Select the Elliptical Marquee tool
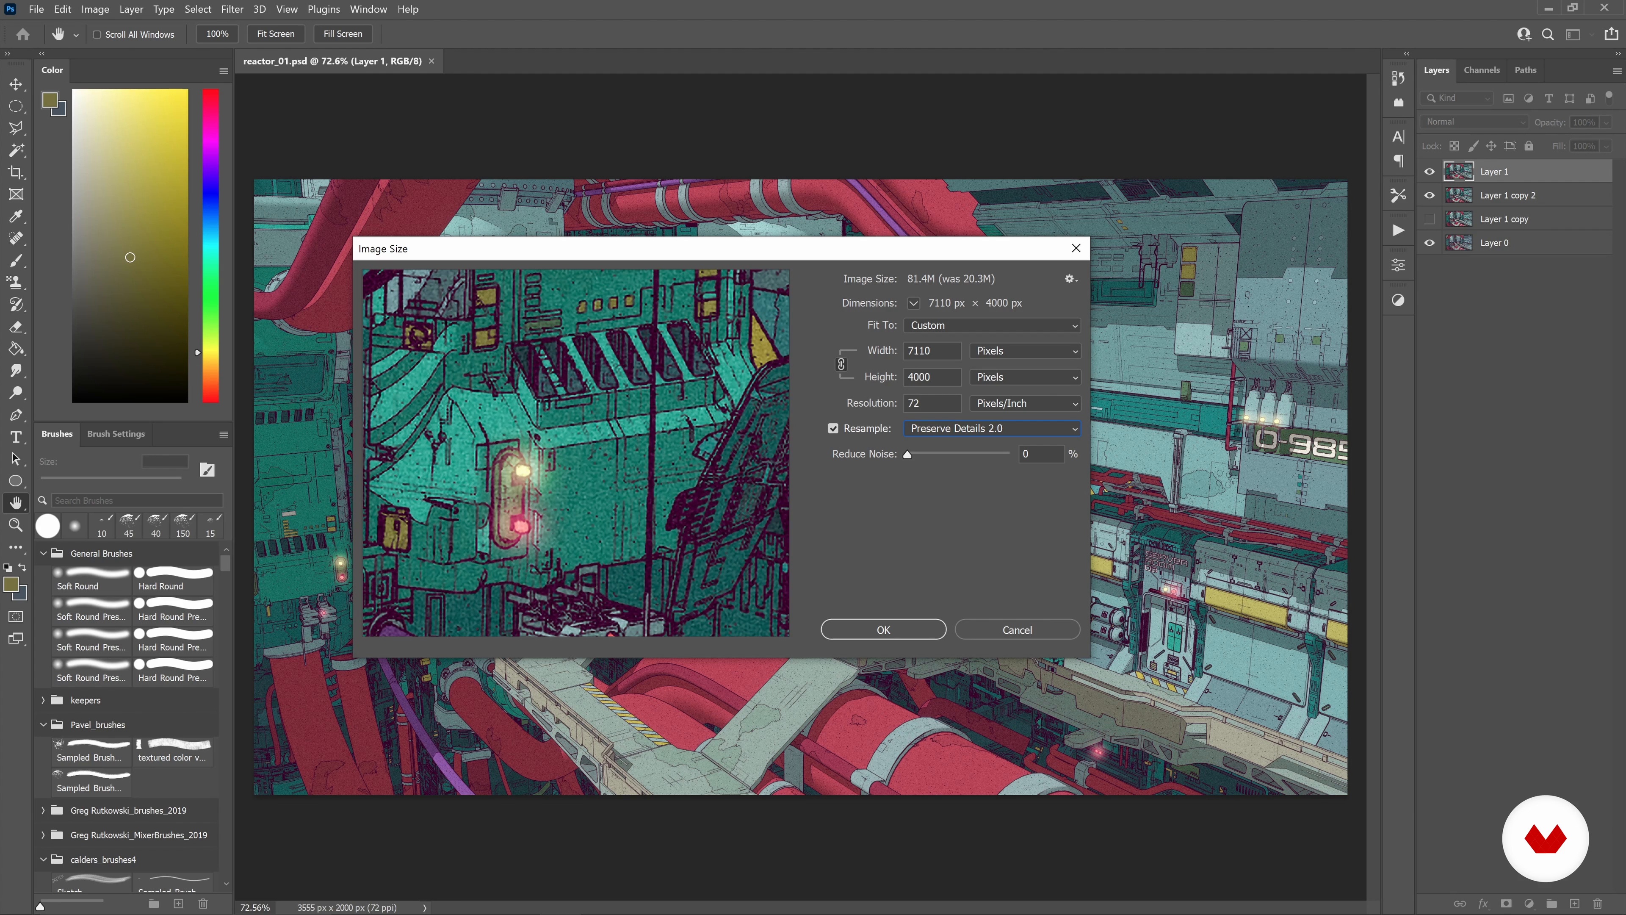The width and height of the screenshot is (1626, 915). [16, 106]
